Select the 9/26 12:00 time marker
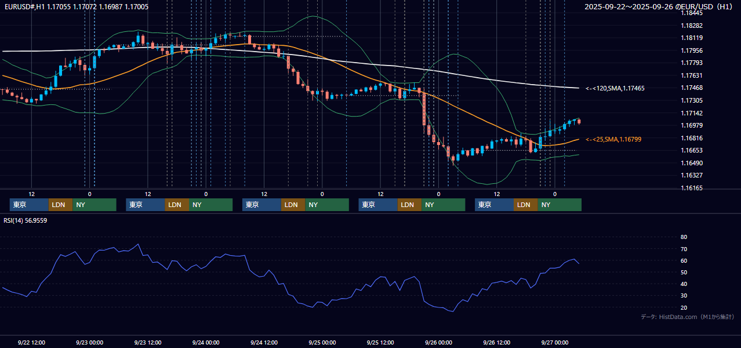Image resolution: width=741 pixels, height=348 pixels. [x=497, y=342]
